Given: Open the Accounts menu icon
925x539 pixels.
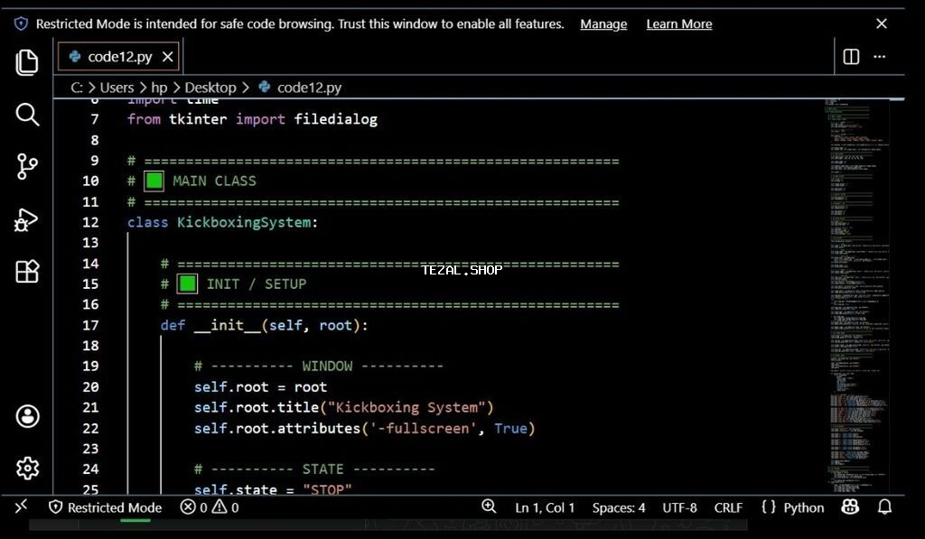Looking at the screenshot, I should click(27, 416).
